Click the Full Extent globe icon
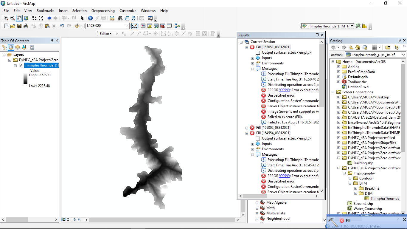 (x=26, y=18)
